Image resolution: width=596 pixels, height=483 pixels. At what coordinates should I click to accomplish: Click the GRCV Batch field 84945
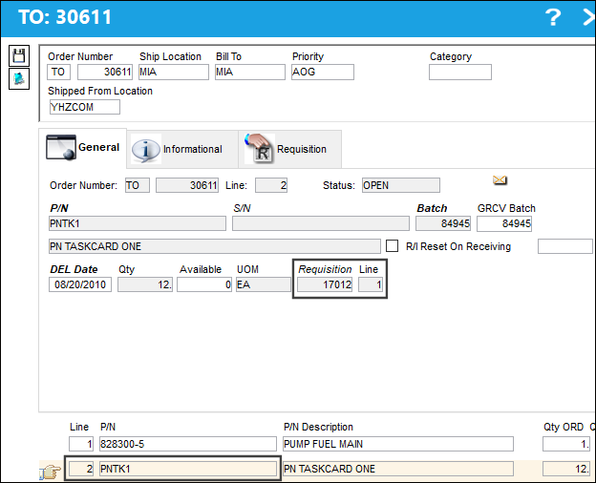(504, 223)
